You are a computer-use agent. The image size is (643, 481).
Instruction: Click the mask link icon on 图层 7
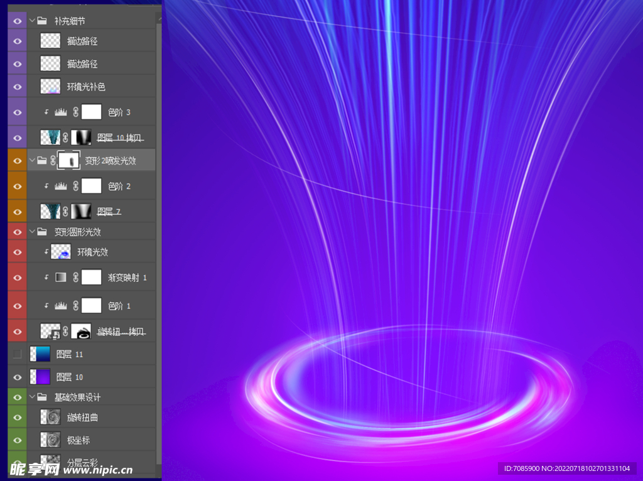[x=65, y=211]
